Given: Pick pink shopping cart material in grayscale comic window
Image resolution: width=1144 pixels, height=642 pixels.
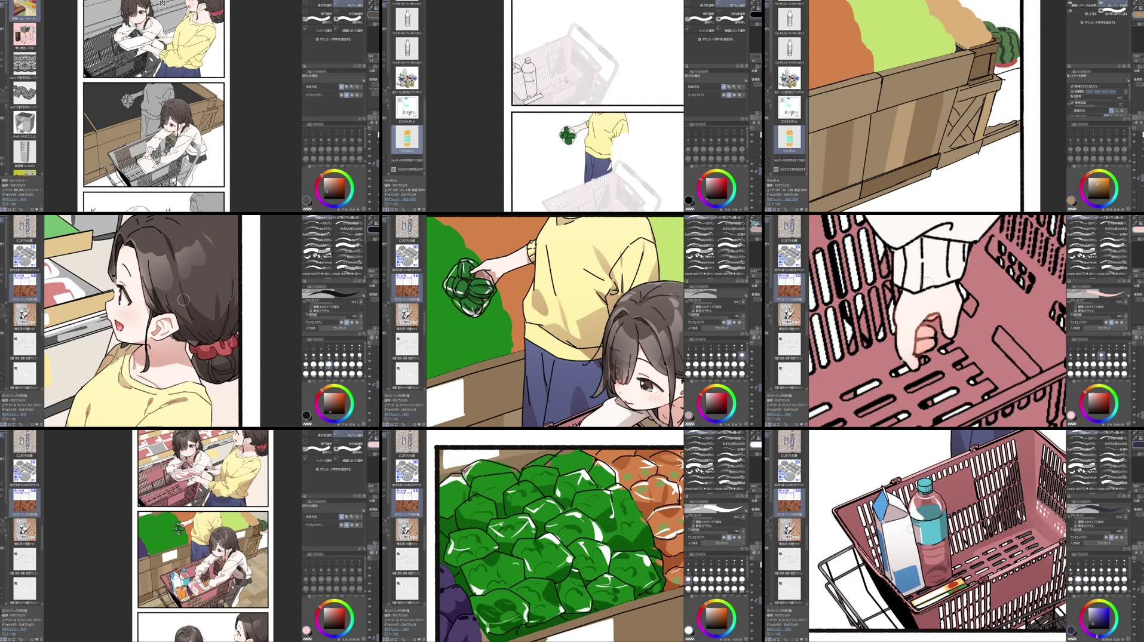Looking at the screenshot, I should (24, 34).
